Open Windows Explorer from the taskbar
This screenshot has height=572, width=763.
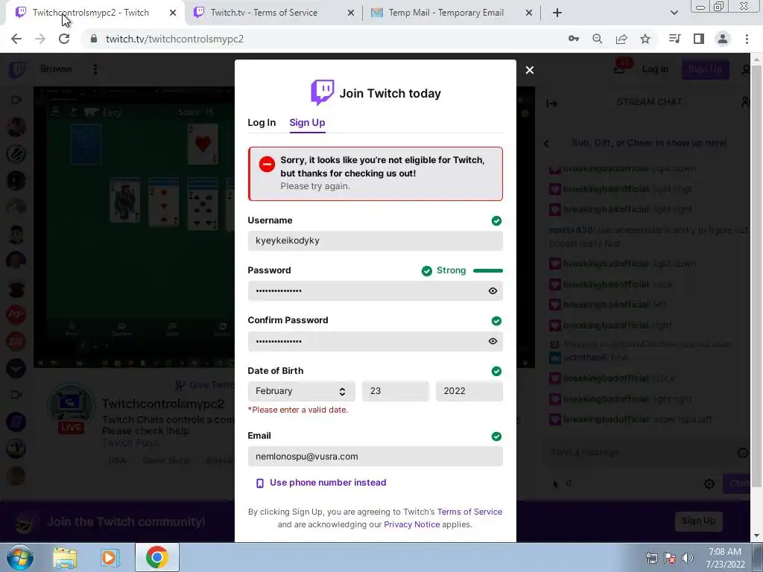(x=65, y=557)
